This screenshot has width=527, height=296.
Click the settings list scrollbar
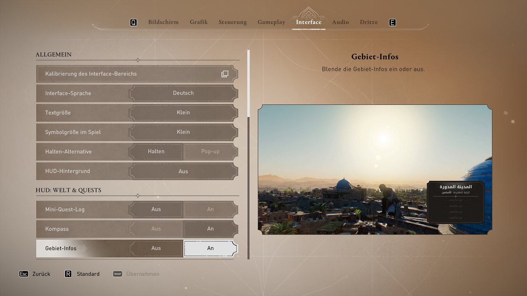248,155
